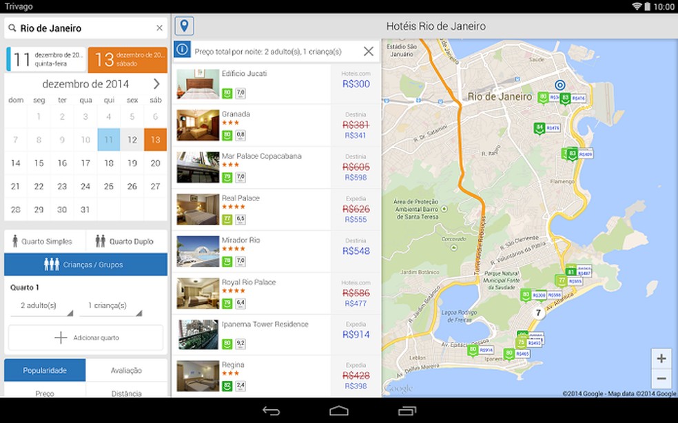Tap the Adicionar quarto button

click(x=85, y=338)
